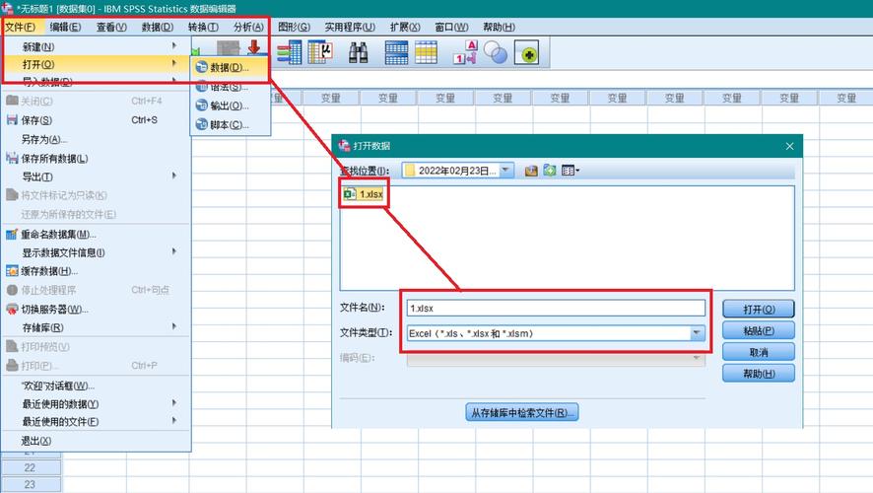Open the Graphs (图形) menu
The image size is (873, 493).
click(x=294, y=27)
